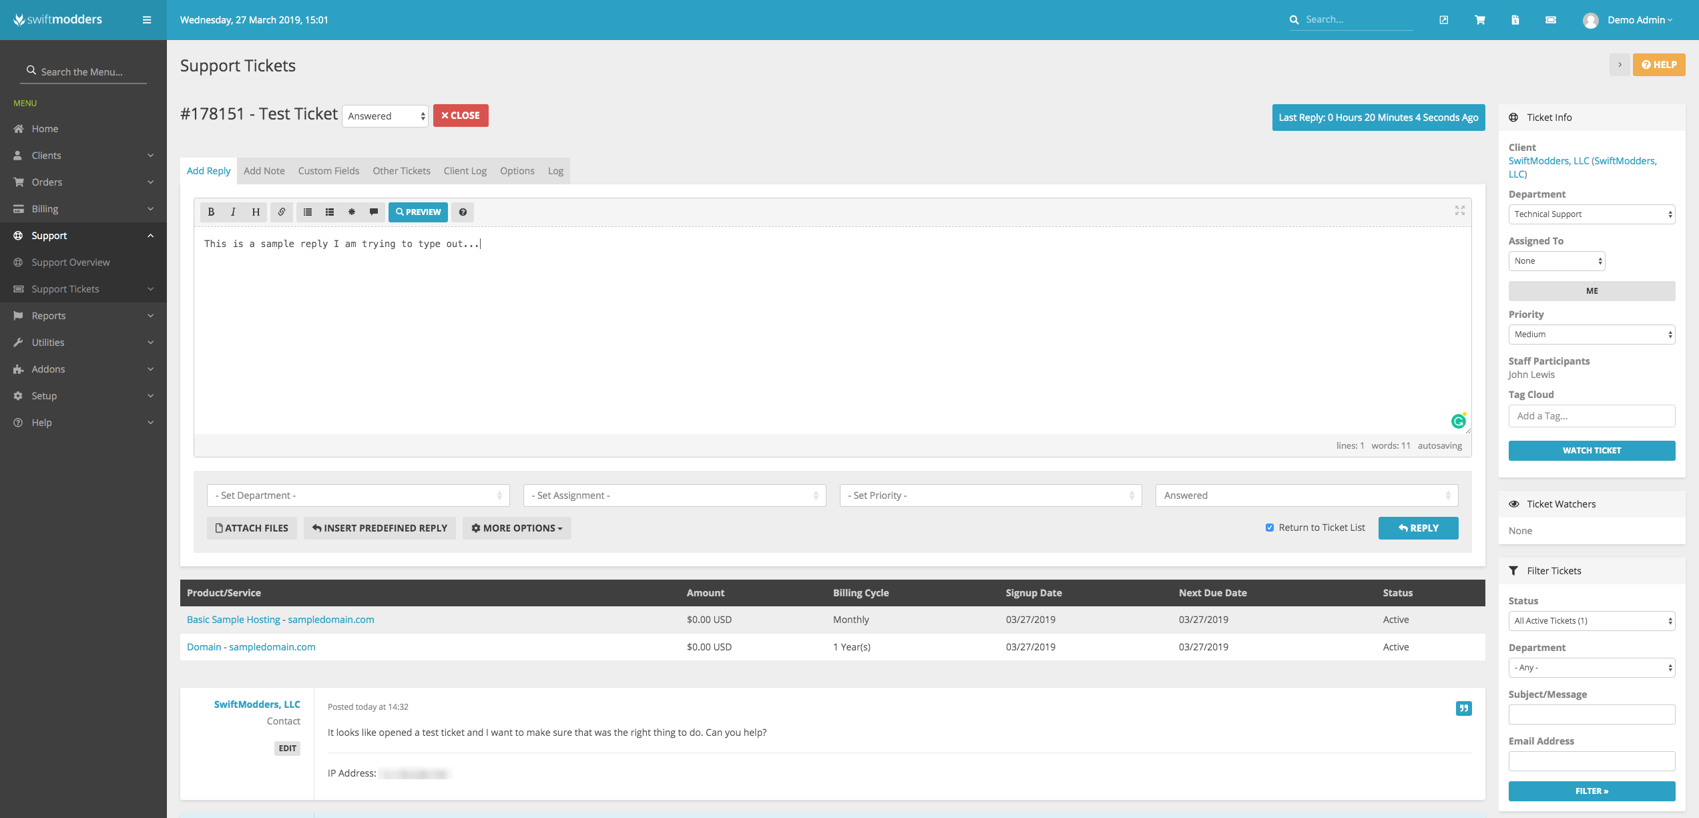Apply italic formatting in editor toolbar

233,212
